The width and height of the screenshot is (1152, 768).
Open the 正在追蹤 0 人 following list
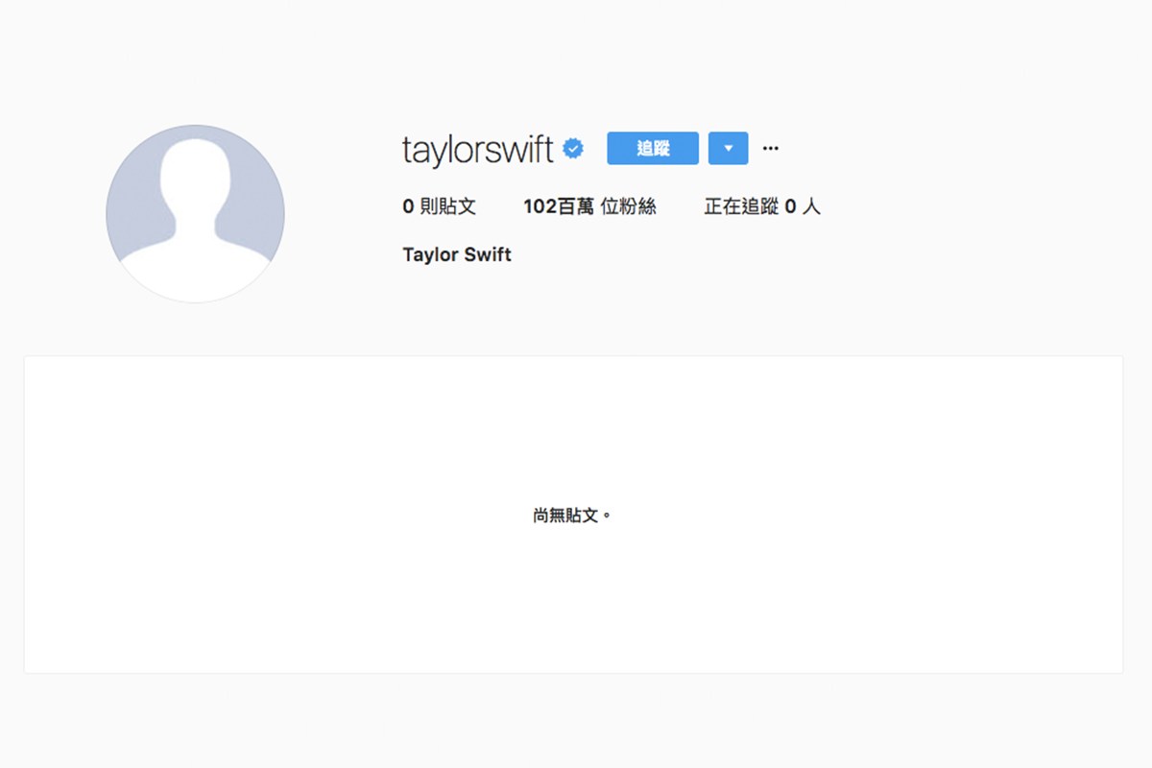tap(762, 206)
